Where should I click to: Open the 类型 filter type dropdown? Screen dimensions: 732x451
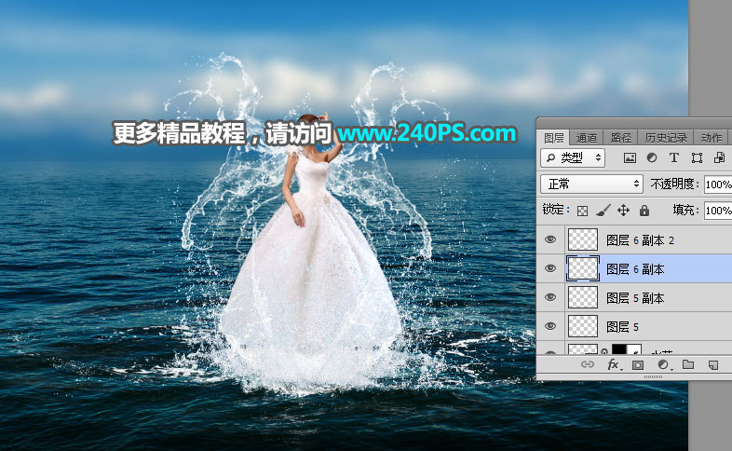pyautogui.click(x=573, y=157)
